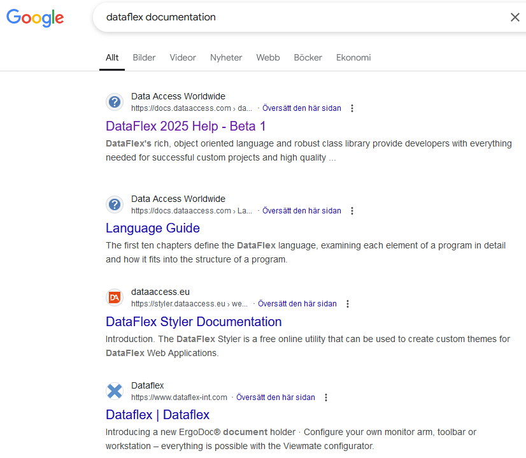Open the Dataflex | Dataflex result

(157, 415)
